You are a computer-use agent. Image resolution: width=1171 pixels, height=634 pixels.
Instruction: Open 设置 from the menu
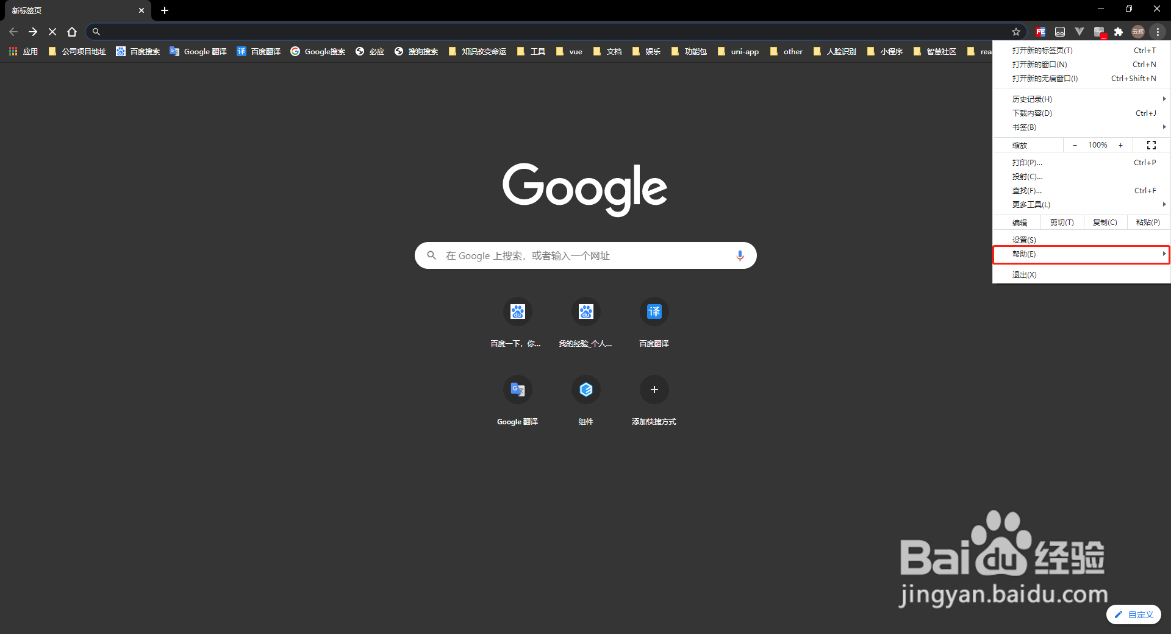click(x=1081, y=240)
